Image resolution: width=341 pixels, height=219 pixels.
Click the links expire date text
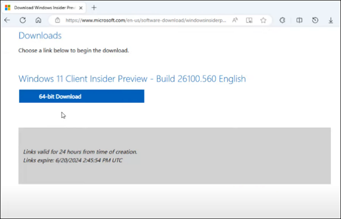[73, 160]
